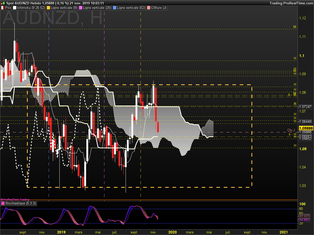Click the blue Ligne verticale (52) swatch

click(115, 8)
